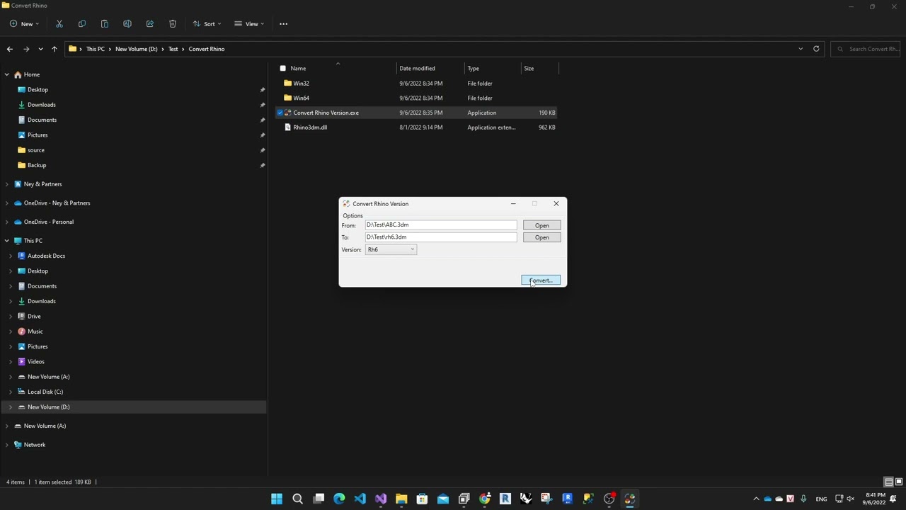Click the Share icon in Explorer toolbar
Viewport: 906px width, 510px height.
pyautogui.click(x=150, y=24)
